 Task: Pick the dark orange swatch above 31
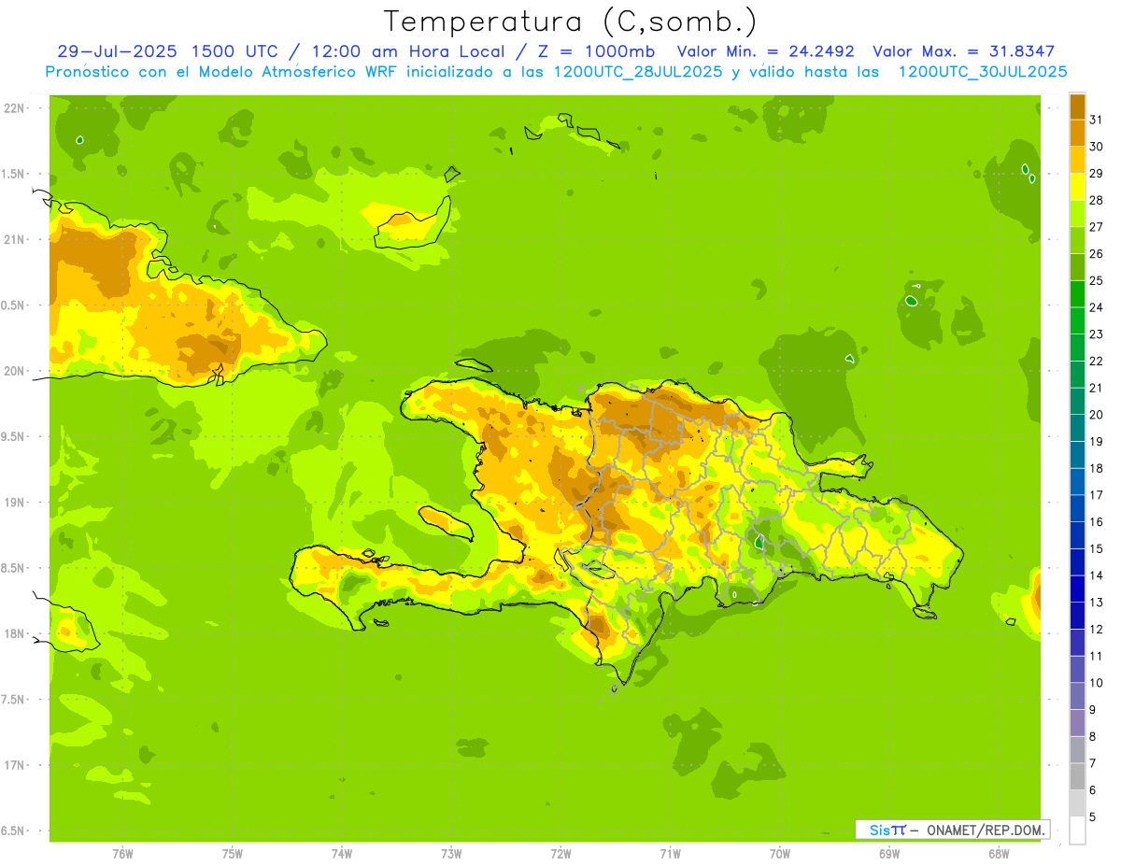point(1077,106)
